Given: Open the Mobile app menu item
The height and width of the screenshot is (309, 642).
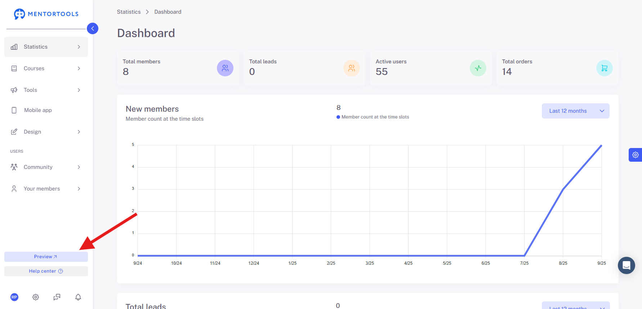Looking at the screenshot, I should click(46, 110).
